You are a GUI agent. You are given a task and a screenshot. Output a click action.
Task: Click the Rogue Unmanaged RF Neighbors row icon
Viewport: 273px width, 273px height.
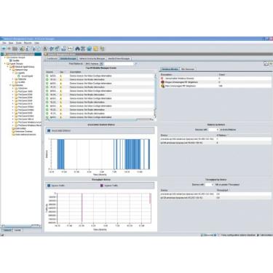tap(162, 82)
